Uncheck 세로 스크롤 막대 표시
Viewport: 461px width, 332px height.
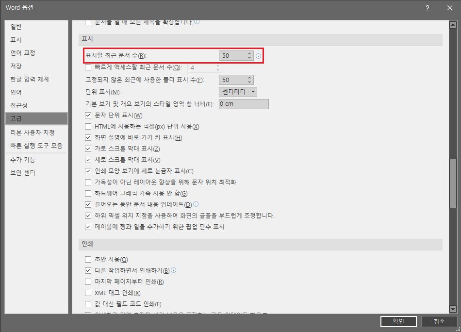click(x=88, y=160)
